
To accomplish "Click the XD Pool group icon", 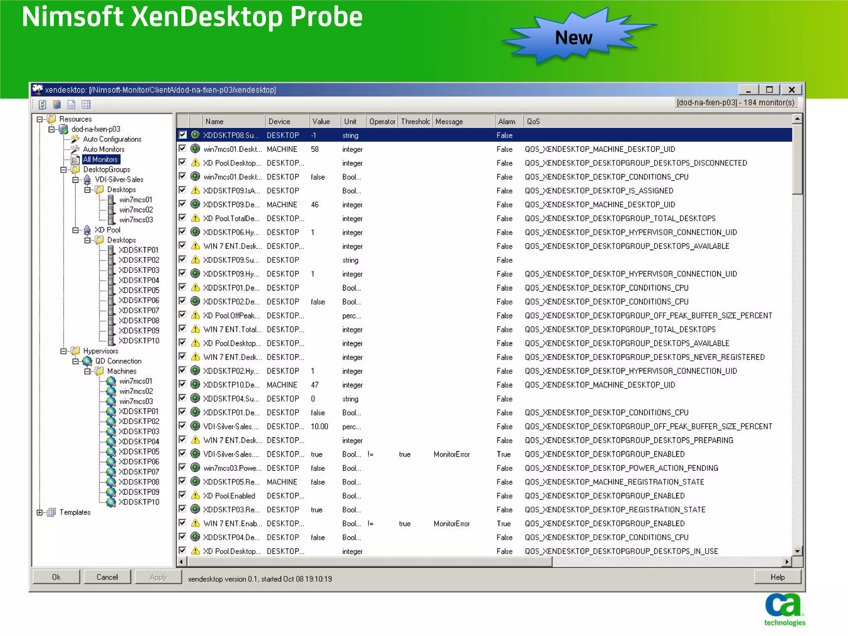I will [87, 230].
